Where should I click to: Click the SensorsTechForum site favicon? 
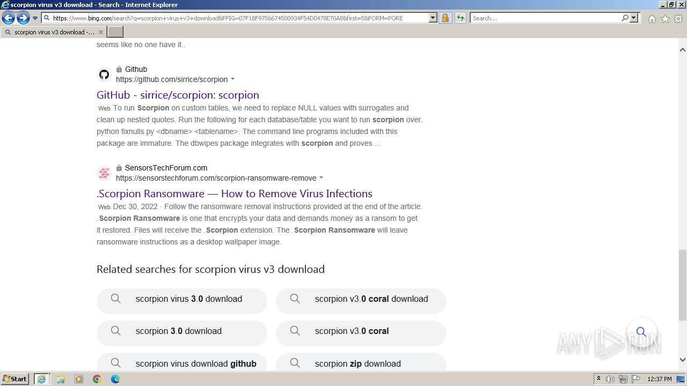pos(104,173)
